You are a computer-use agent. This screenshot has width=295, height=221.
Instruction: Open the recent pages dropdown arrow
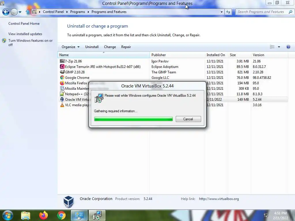[x=20, y=12]
